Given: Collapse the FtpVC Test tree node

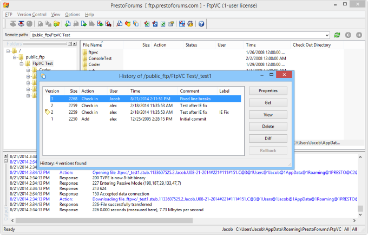Looking at the screenshot, I should click(22, 63).
